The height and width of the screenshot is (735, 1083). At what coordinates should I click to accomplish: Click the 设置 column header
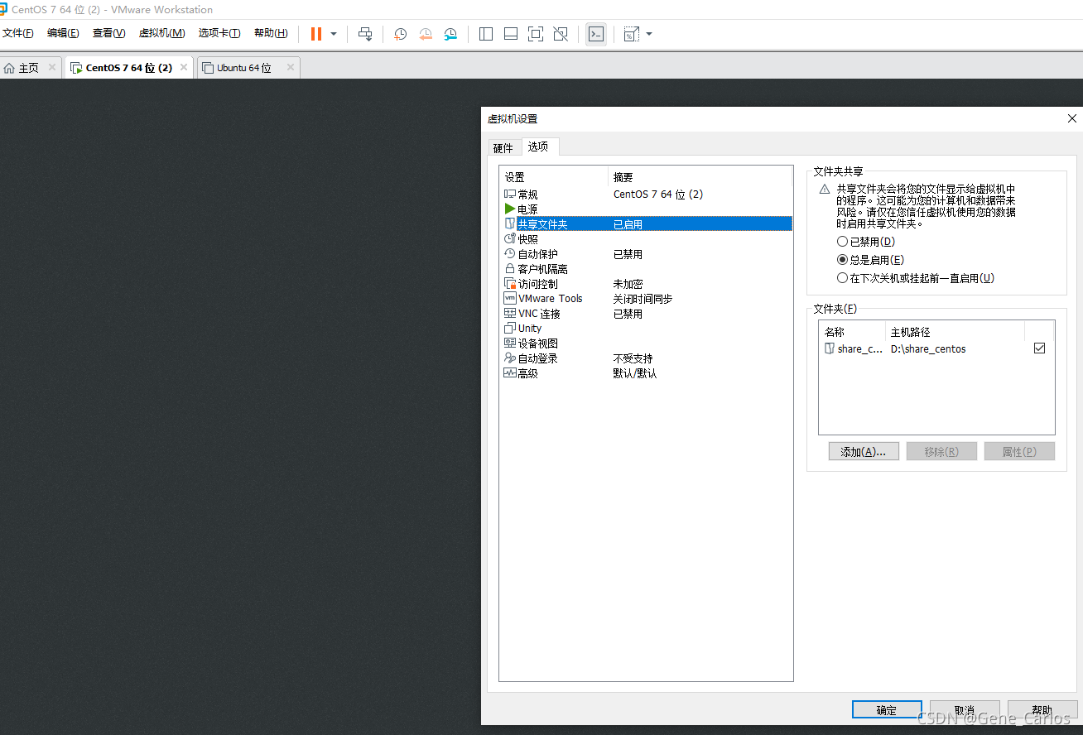[554, 177]
